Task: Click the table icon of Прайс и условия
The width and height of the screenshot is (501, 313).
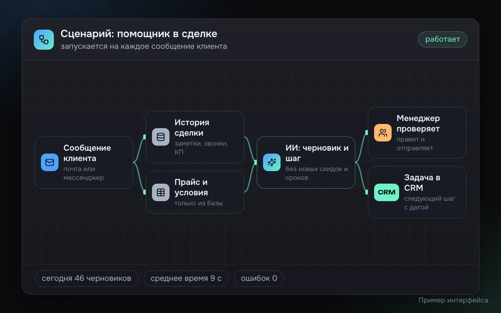Action: pyautogui.click(x=161, y=192)
